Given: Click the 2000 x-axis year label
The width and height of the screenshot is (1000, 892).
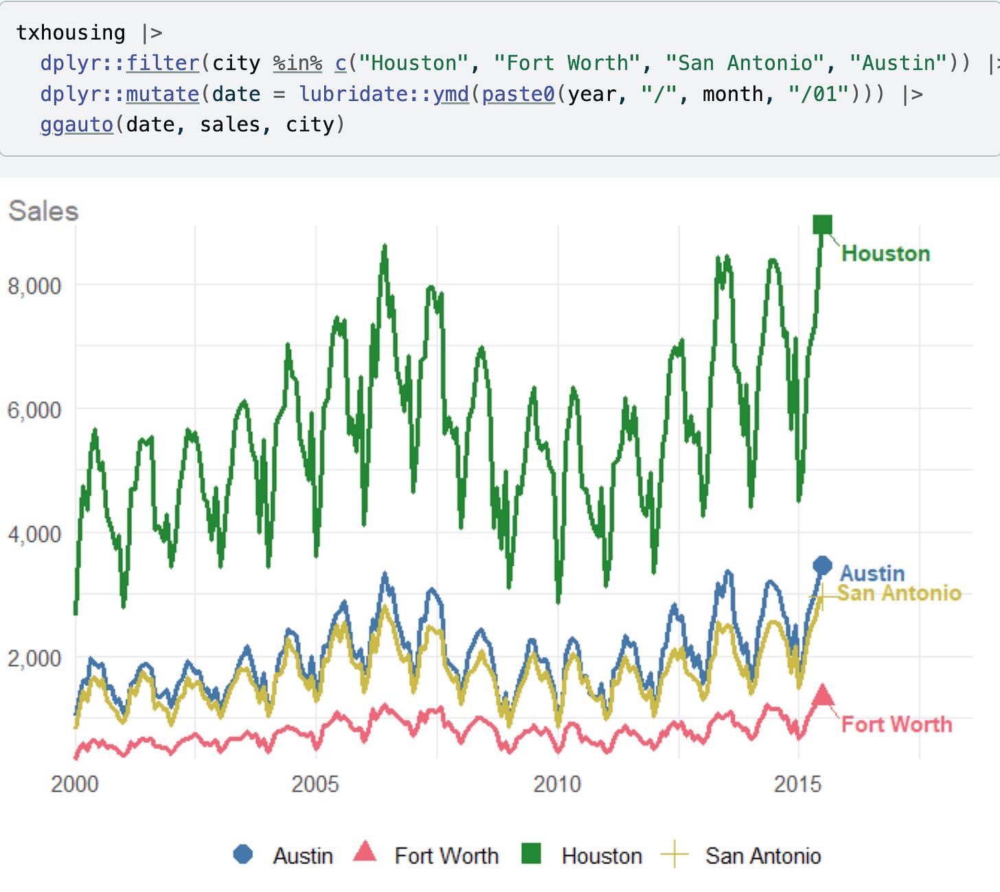Looking at the screenshot, I should click(75, 783).
